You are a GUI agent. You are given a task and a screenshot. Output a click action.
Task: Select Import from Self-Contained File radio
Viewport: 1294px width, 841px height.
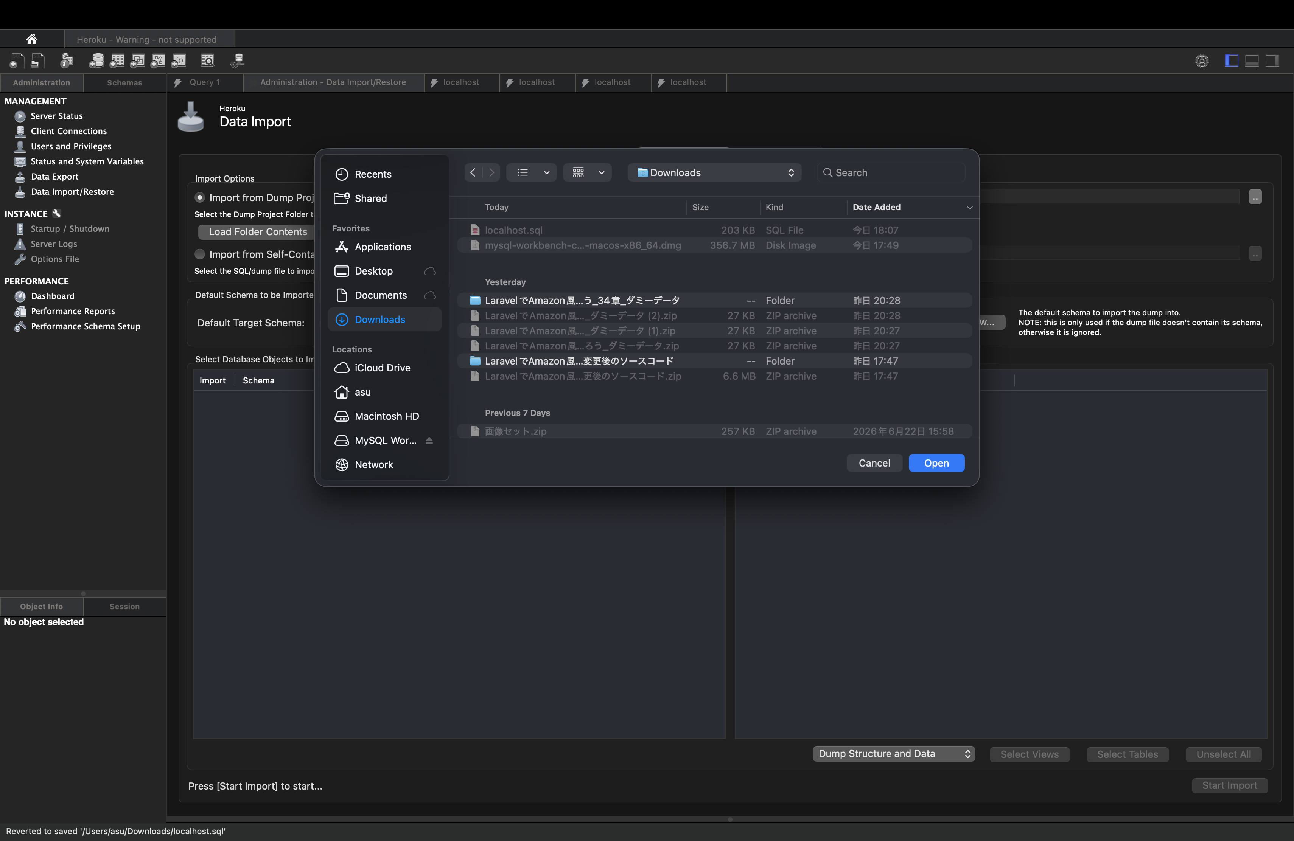[x=199, y=254]
